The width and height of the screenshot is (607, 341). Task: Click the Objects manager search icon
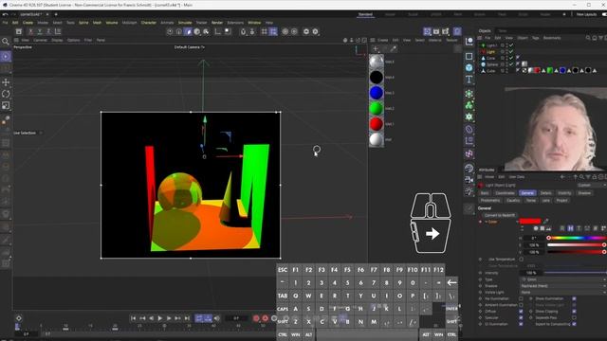(588, 38)
